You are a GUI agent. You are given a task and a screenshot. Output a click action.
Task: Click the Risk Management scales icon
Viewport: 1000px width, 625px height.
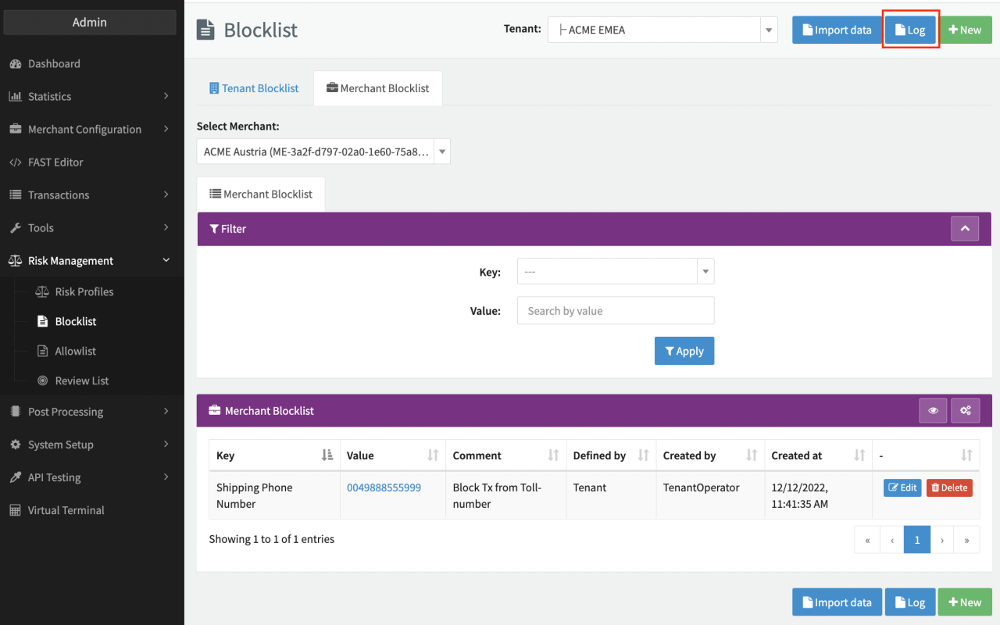coord(15,260)
